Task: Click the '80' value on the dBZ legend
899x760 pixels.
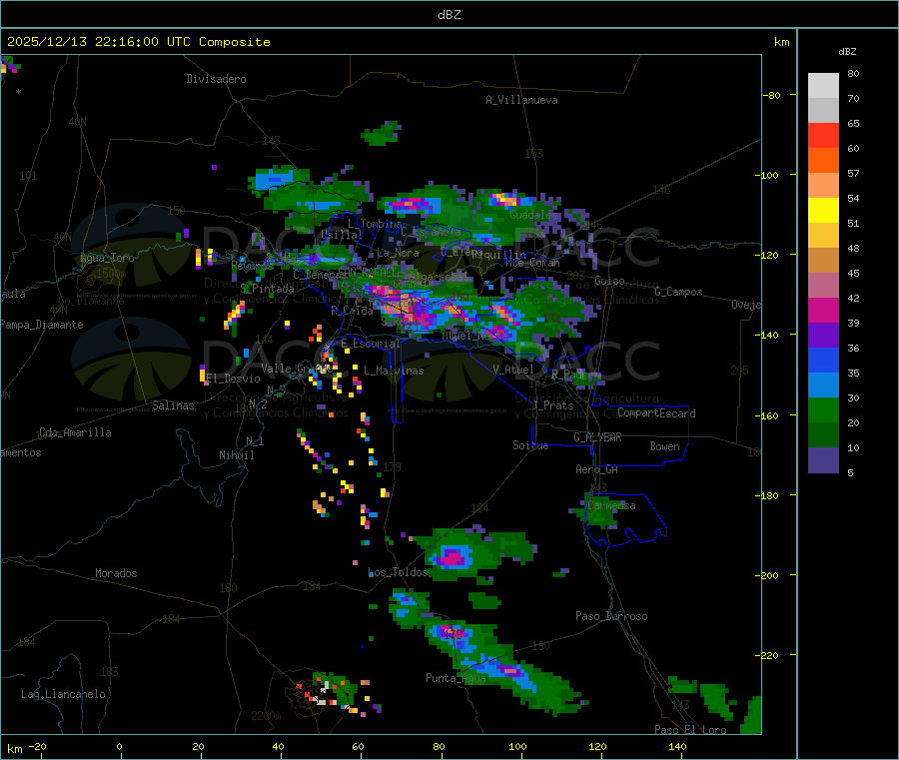Action: [853, 73]
